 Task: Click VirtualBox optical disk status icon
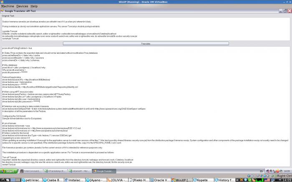coord(252,176)
